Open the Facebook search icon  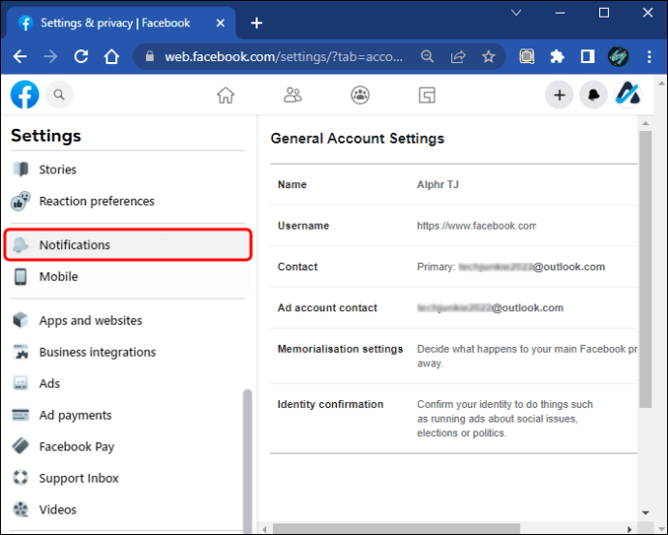pos(59,95)
